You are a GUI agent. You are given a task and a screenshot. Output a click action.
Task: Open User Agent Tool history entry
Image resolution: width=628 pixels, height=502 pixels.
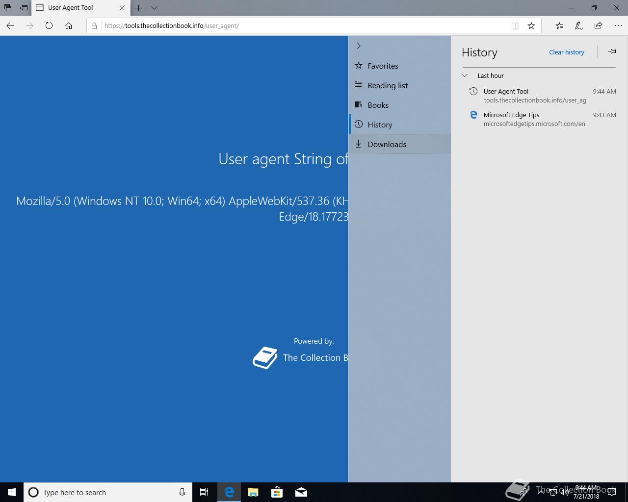pyautogui.click(x=540, y=96)
